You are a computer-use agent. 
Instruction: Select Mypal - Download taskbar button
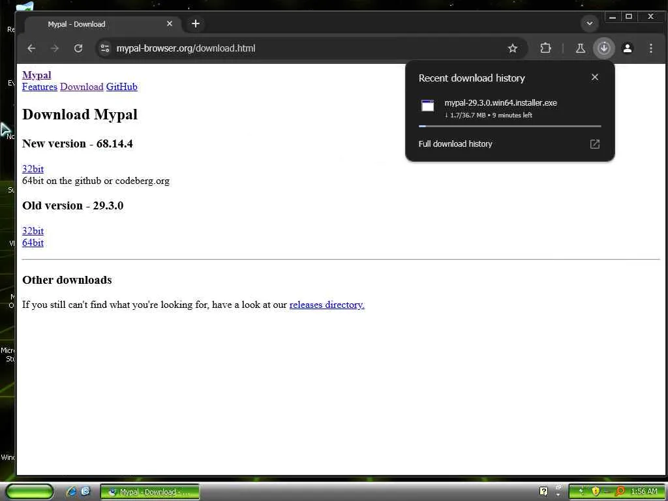149,492
